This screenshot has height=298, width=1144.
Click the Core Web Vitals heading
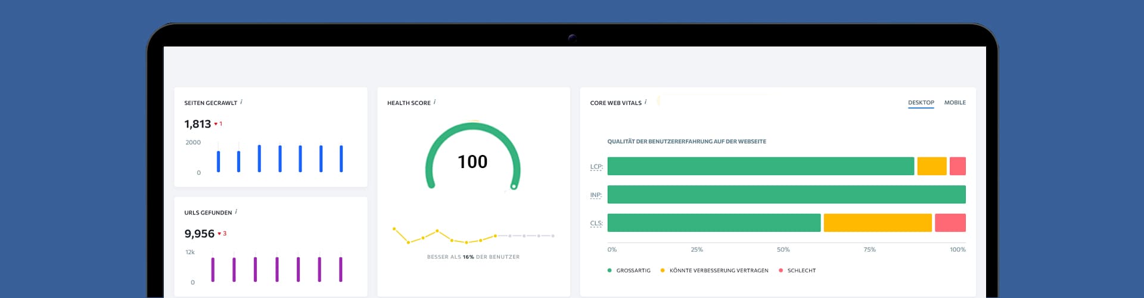[x=616, y=103]
